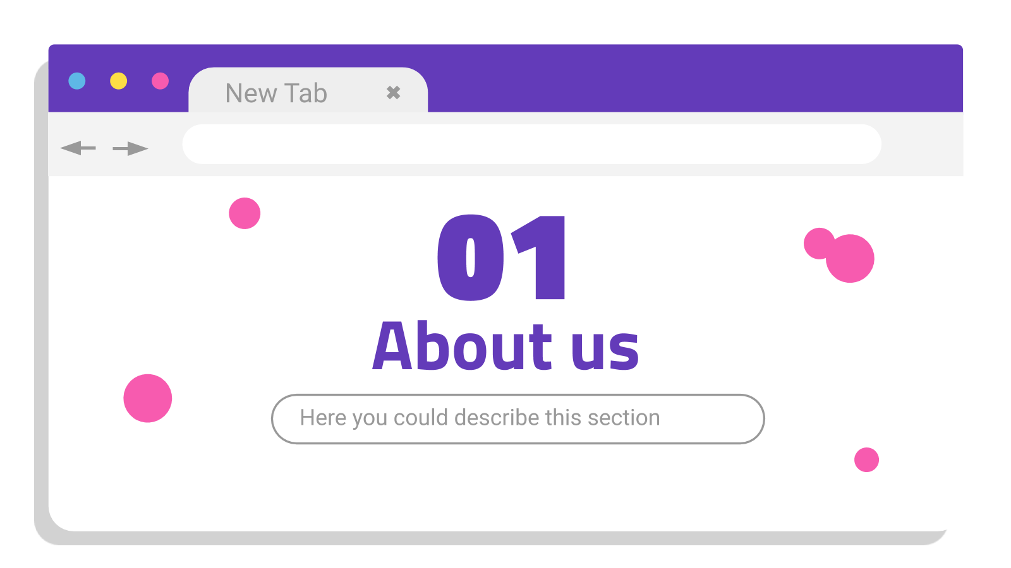Click the word 'us' in heading
This screenshot has height=568, width=1011.
605,350
